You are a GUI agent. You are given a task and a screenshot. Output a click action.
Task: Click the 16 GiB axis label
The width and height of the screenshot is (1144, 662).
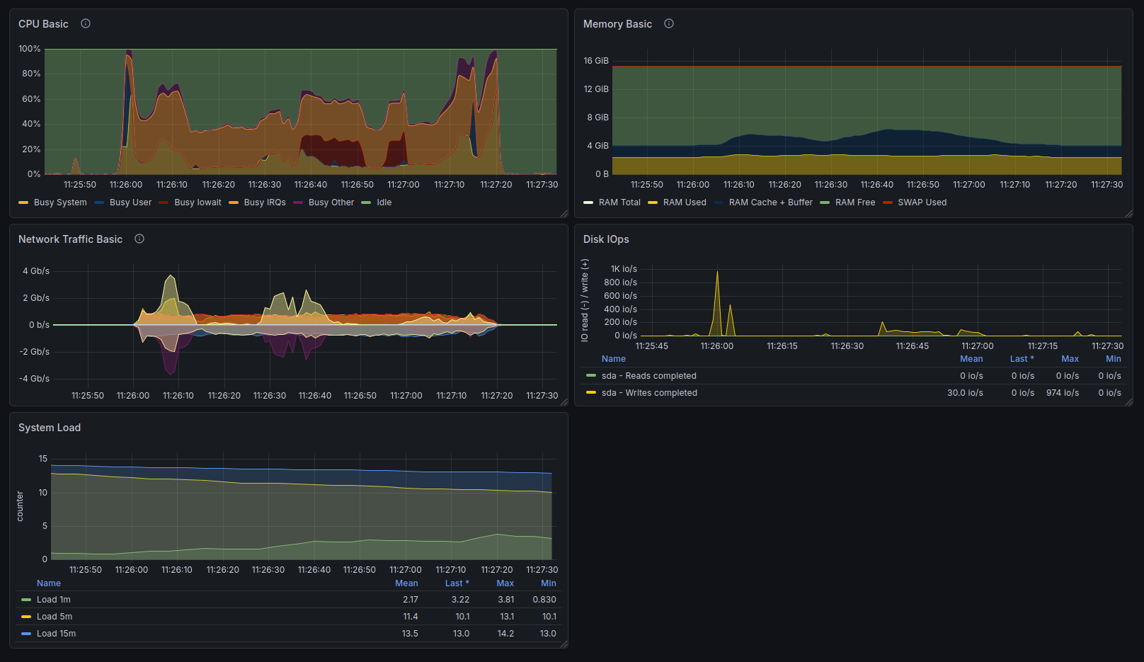click(x=596, y=61)
